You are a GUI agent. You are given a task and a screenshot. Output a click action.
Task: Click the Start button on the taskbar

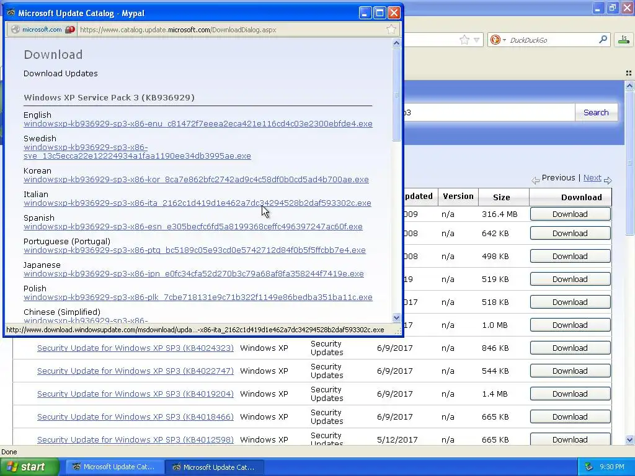29,467
